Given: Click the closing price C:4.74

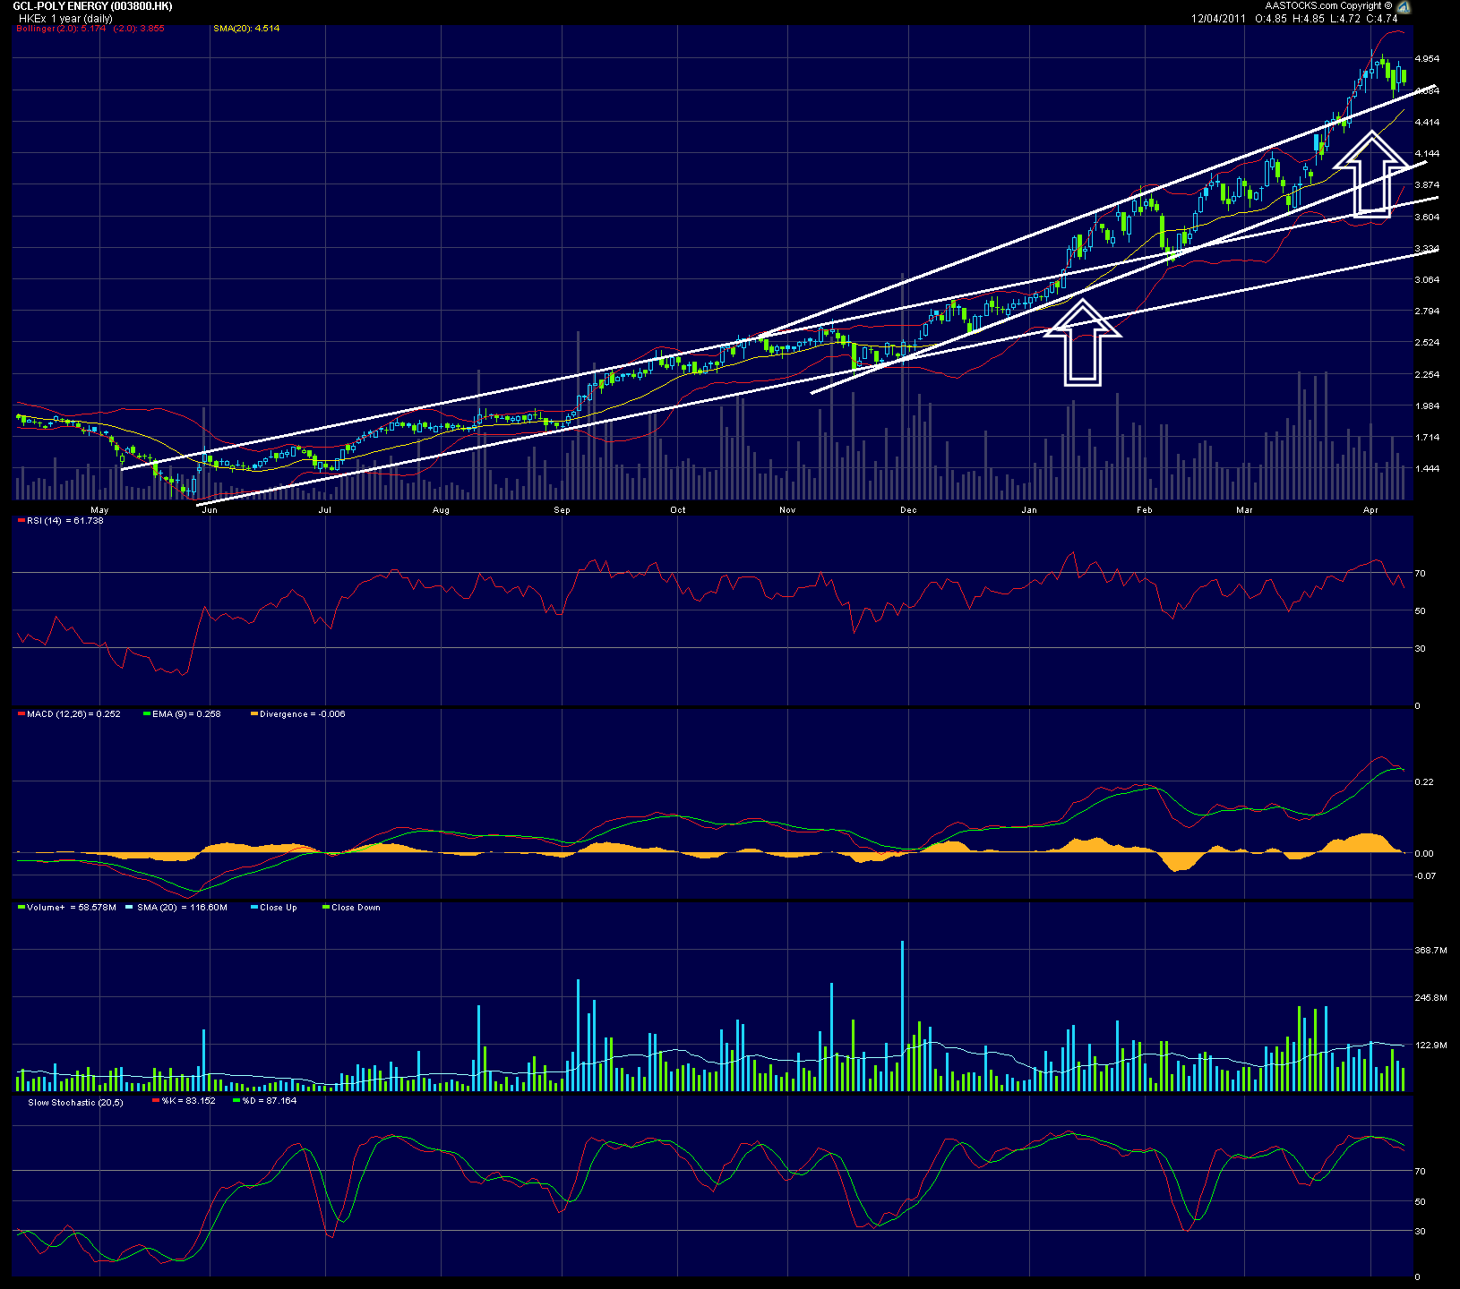Looking at the screenshot, I should (x=1382, y=18).
